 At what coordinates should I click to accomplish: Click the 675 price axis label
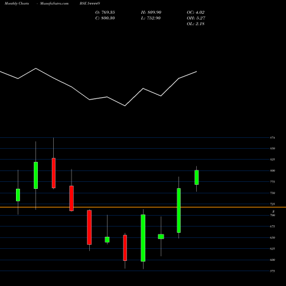[x=272, y=227]
